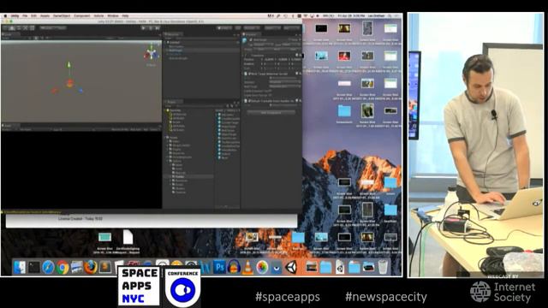
Task: Open the Account dropdown in Unity toolbar
Action: (252, 28)
